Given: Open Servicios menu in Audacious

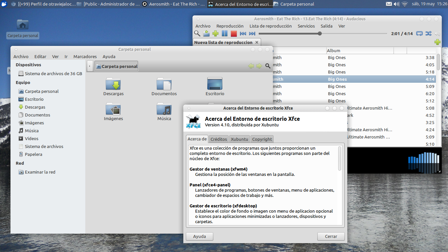Looking at the screenshot, I should (x=306, y=26).
